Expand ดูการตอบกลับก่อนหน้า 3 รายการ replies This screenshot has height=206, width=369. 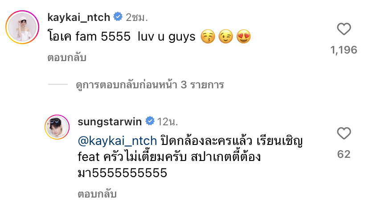[150, 85]
